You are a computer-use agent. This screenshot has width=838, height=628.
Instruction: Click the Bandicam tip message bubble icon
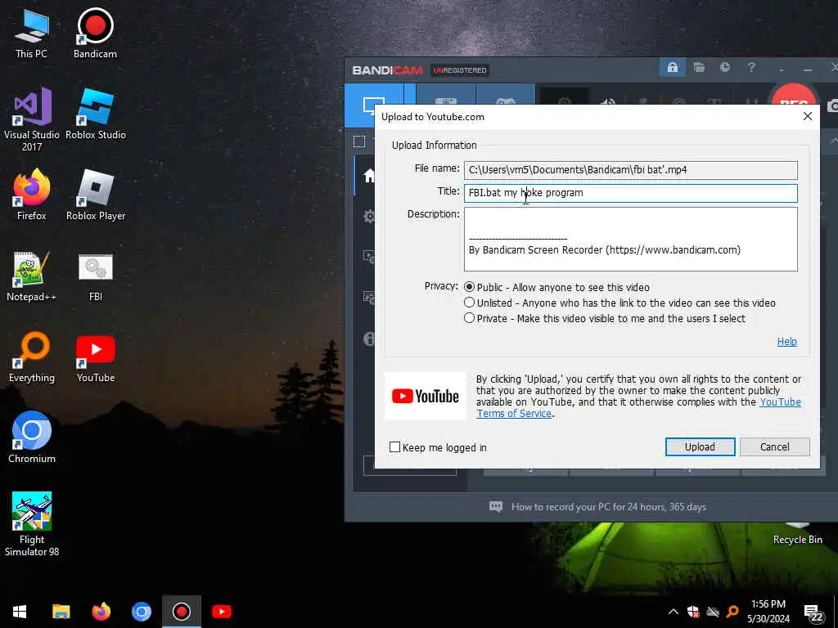coord(495,507)
